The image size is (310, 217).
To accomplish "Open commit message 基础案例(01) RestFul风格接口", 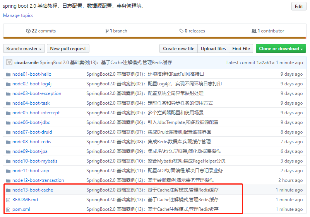I will (x=145, y=74).
